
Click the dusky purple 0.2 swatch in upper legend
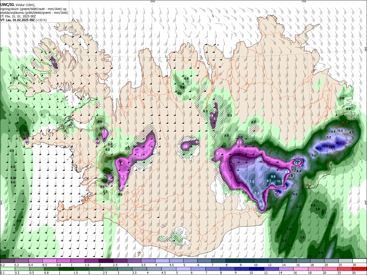pyautogui.click(x=7, y=261)
